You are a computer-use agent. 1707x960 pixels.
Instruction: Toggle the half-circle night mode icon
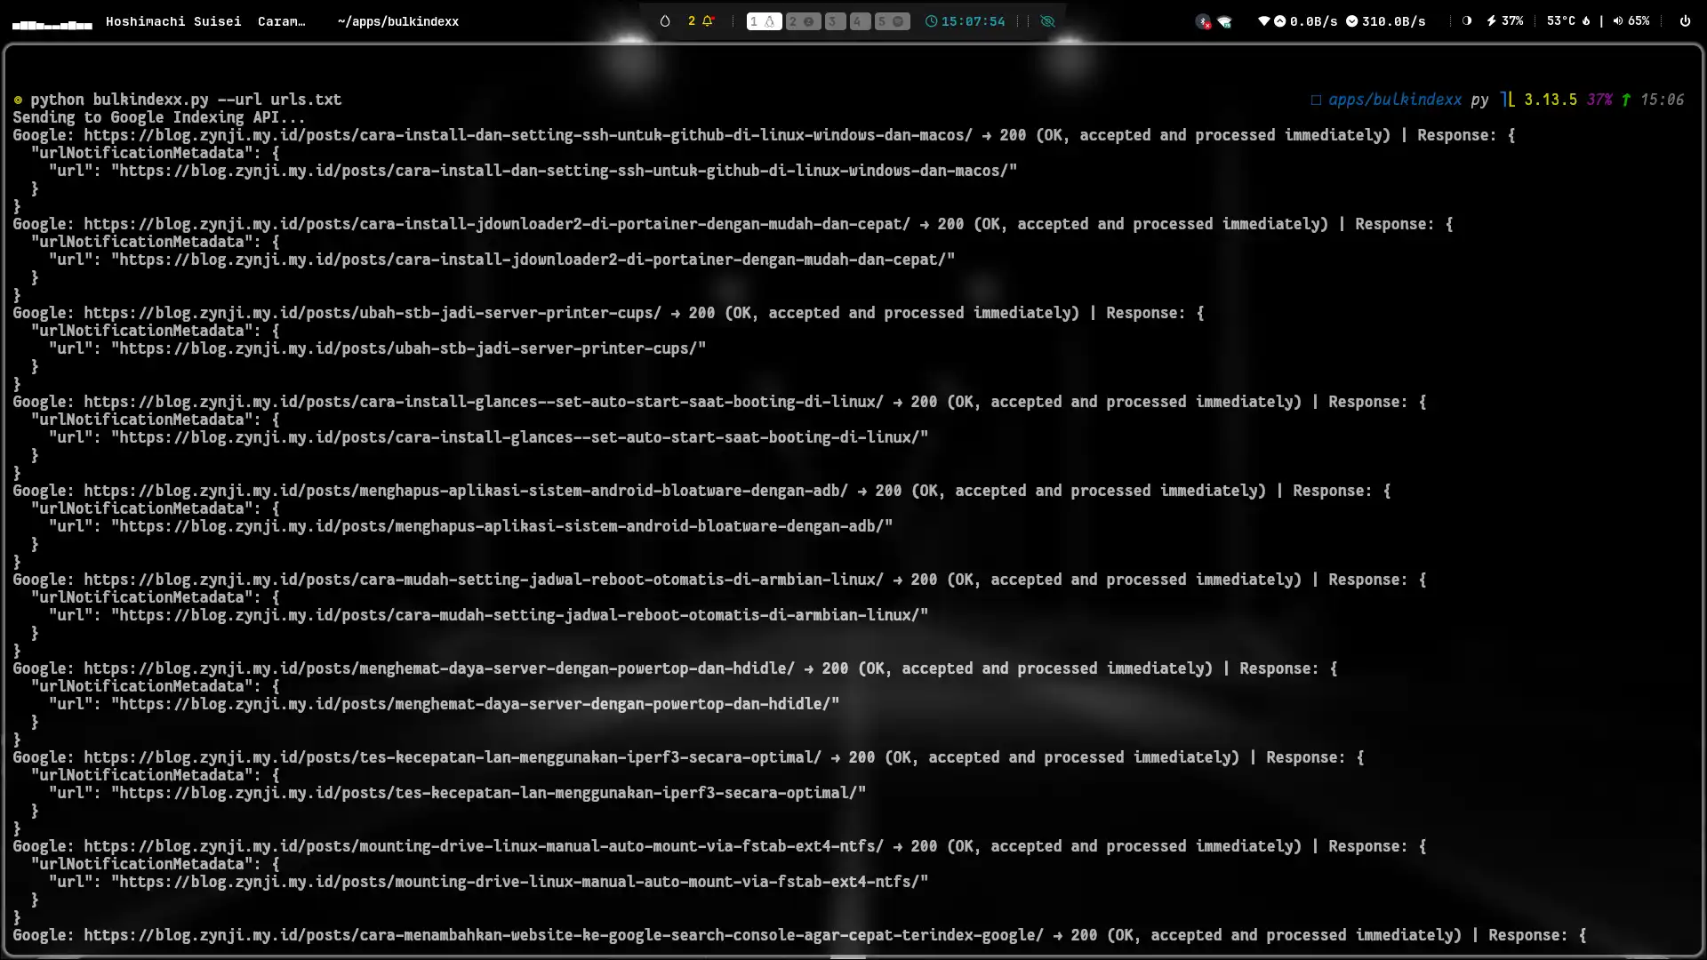click(1467, 21)
